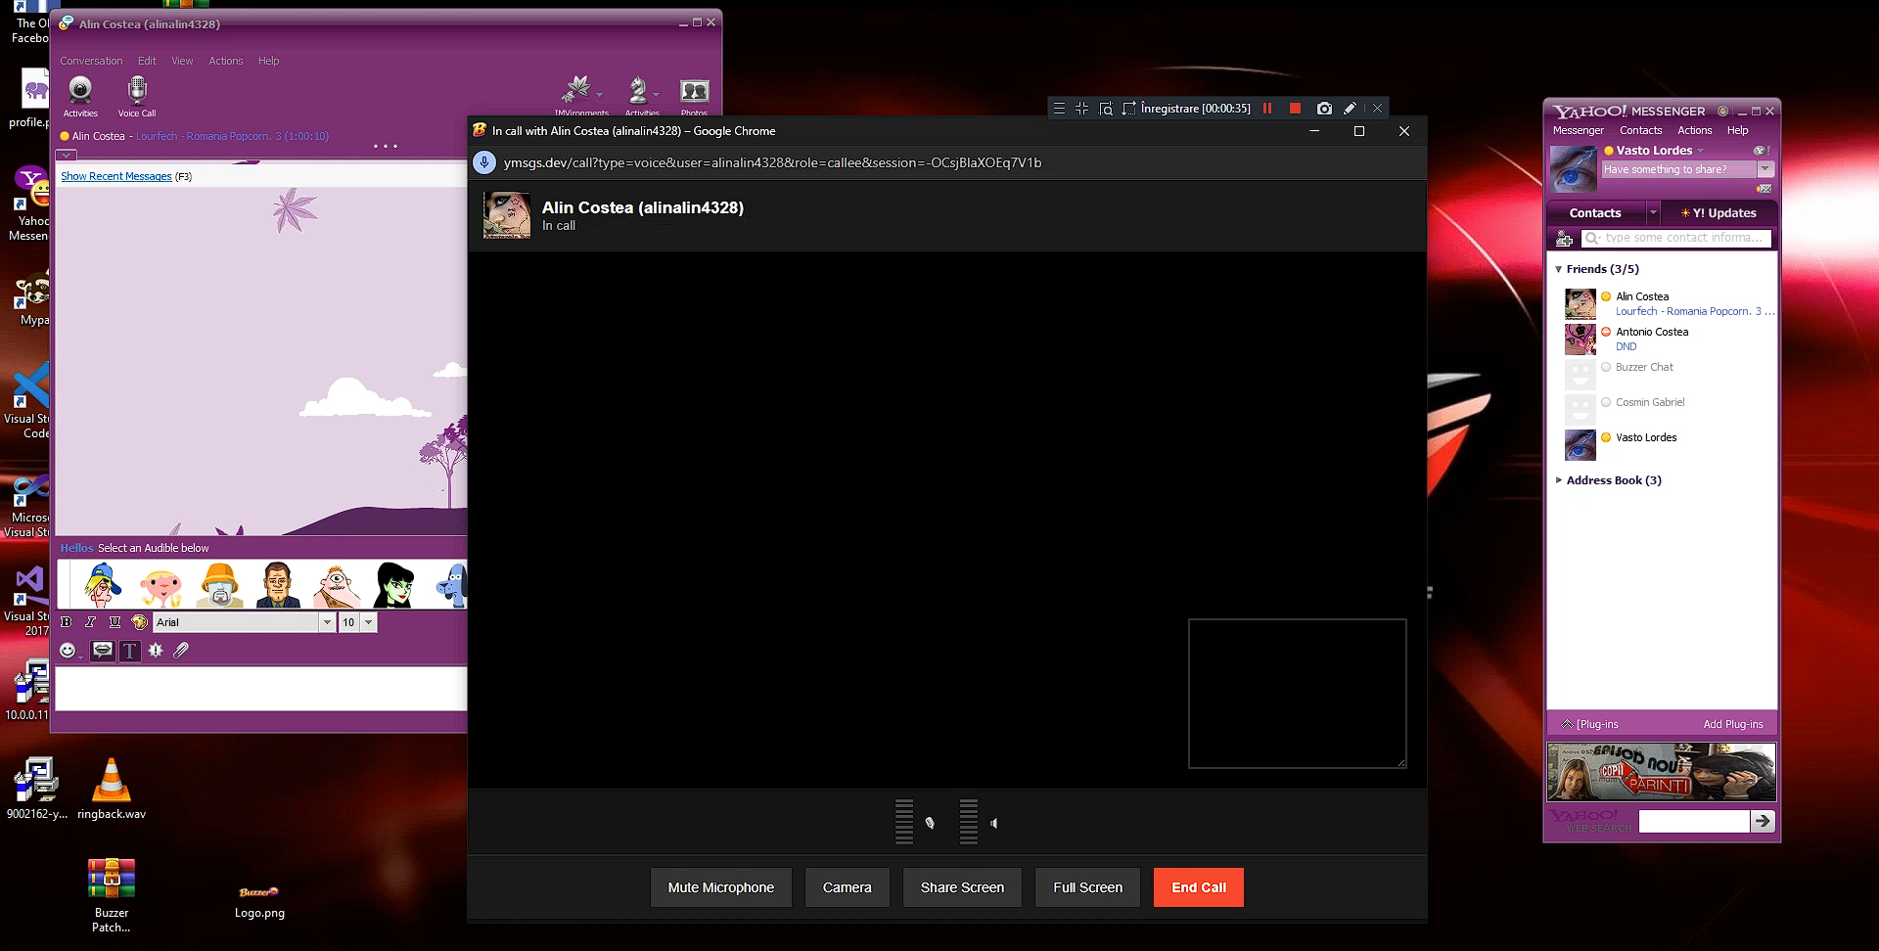Attach a file with paperclip icon
The height and width of the screenshot is (951, 1879).
coord(181,651)
